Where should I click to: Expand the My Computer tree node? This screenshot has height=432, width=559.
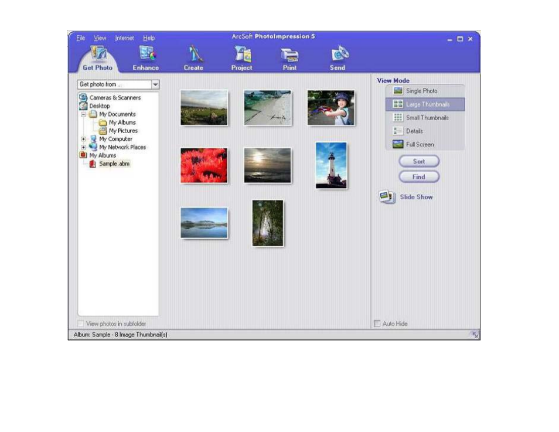(x=83, y=139)
